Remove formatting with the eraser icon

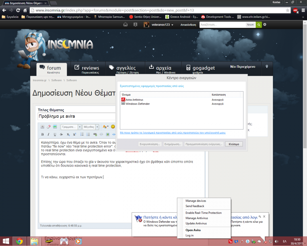(49, 127)
